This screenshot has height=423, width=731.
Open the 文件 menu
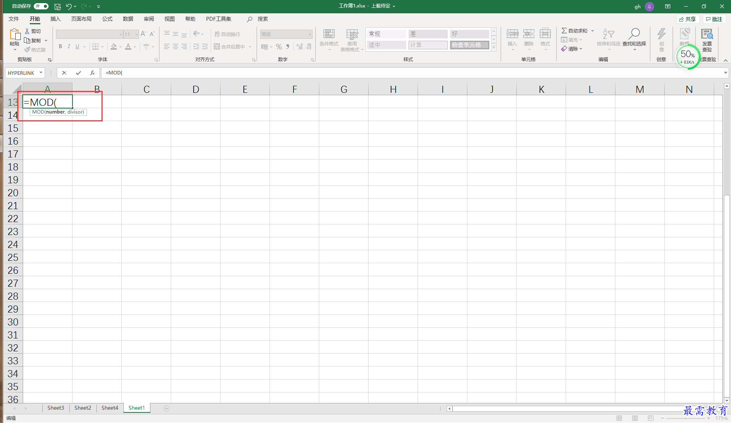click(14, 19)
